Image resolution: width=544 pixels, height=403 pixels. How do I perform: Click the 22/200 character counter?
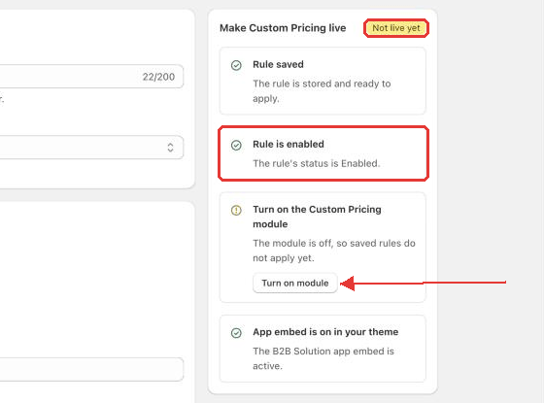click(x=158, y=77)
